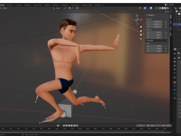
Task: Open the Options dropdown in viewport
Action: pyautogui.click(x=168, y=12)
